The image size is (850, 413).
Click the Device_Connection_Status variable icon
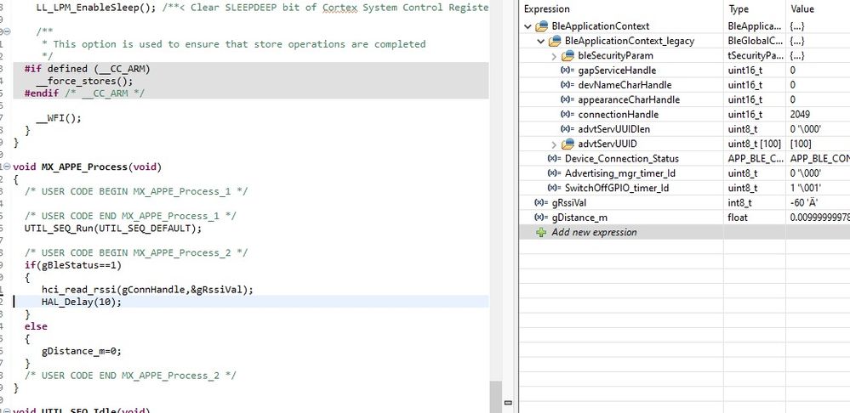pyautogui.click(x=555, y=159)
